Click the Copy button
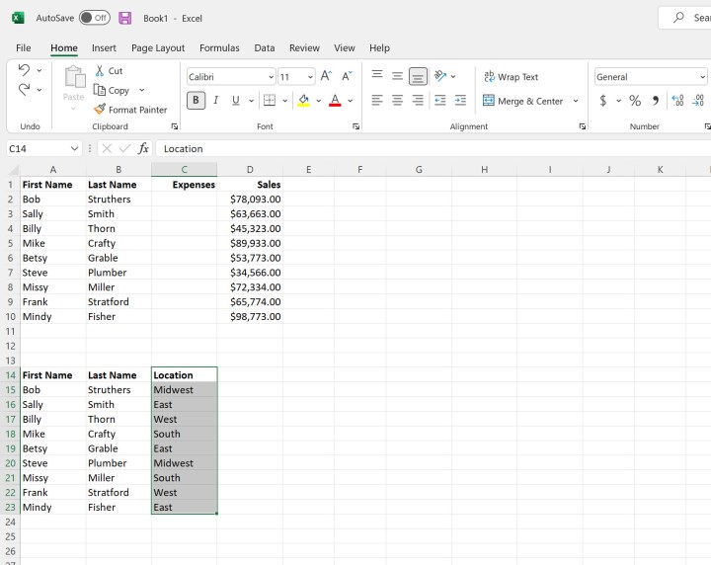Image resolution: width=711 pixels, height=565 pixels. 112,90
